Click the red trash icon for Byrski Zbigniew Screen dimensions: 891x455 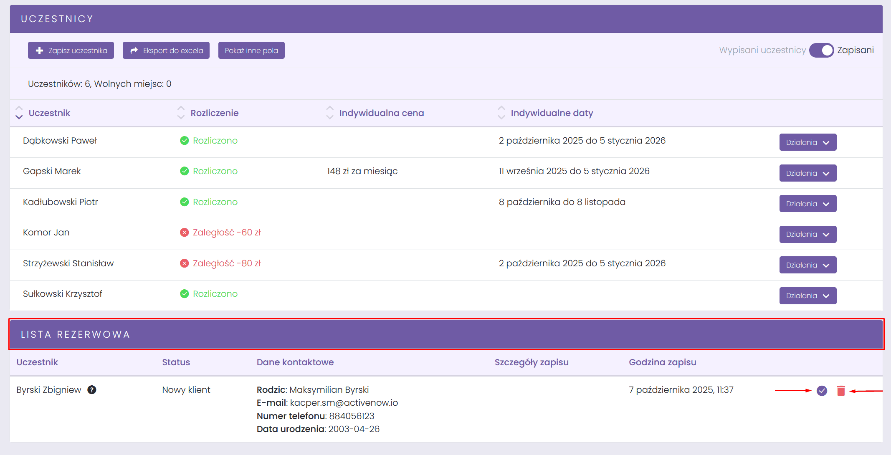tap(841, 391)
